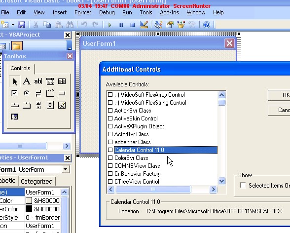The image size is (290, 233).
Task: Check VideoSoft FlexArray Control box
Action: [110, 95]
